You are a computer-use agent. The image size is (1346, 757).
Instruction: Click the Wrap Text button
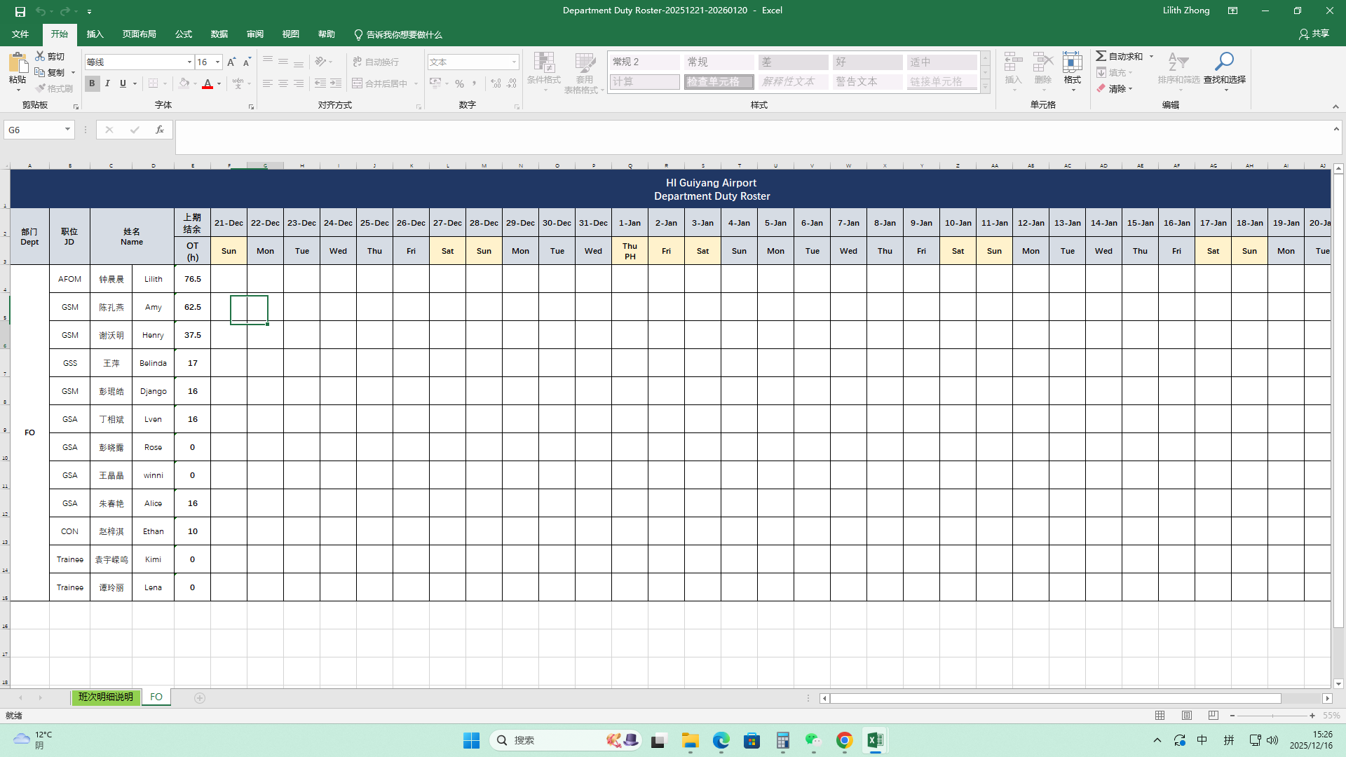[x=376, y=62]
